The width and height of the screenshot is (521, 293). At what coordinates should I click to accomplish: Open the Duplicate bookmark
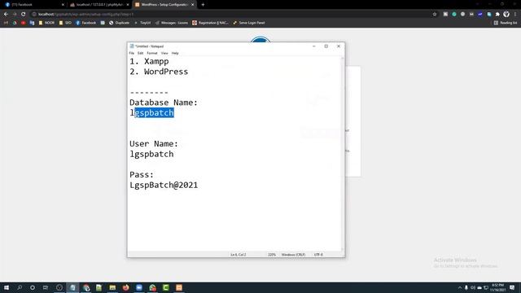point(120,23)
